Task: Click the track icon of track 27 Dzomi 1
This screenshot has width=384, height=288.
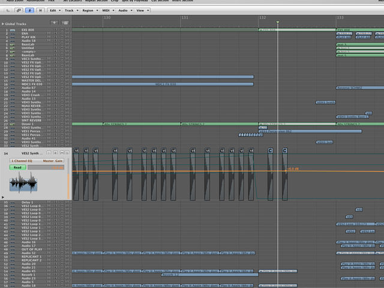Action: (x=12, y=124)
